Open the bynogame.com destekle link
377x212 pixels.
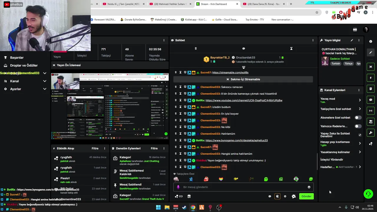[x=237, y=140]
